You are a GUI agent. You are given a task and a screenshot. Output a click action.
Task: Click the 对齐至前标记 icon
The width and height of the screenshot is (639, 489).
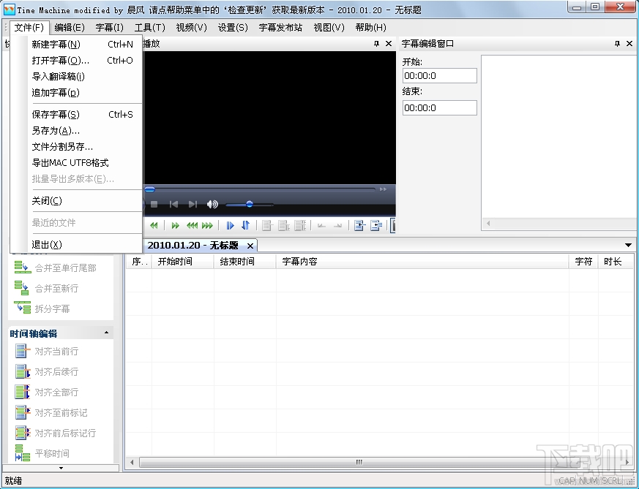(x=23, y=412)
